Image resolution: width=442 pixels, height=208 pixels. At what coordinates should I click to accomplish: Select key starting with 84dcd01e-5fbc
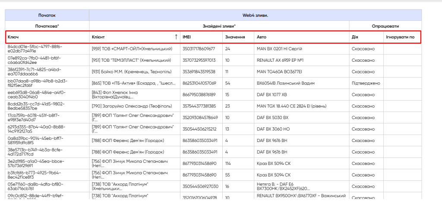[35, 49]
